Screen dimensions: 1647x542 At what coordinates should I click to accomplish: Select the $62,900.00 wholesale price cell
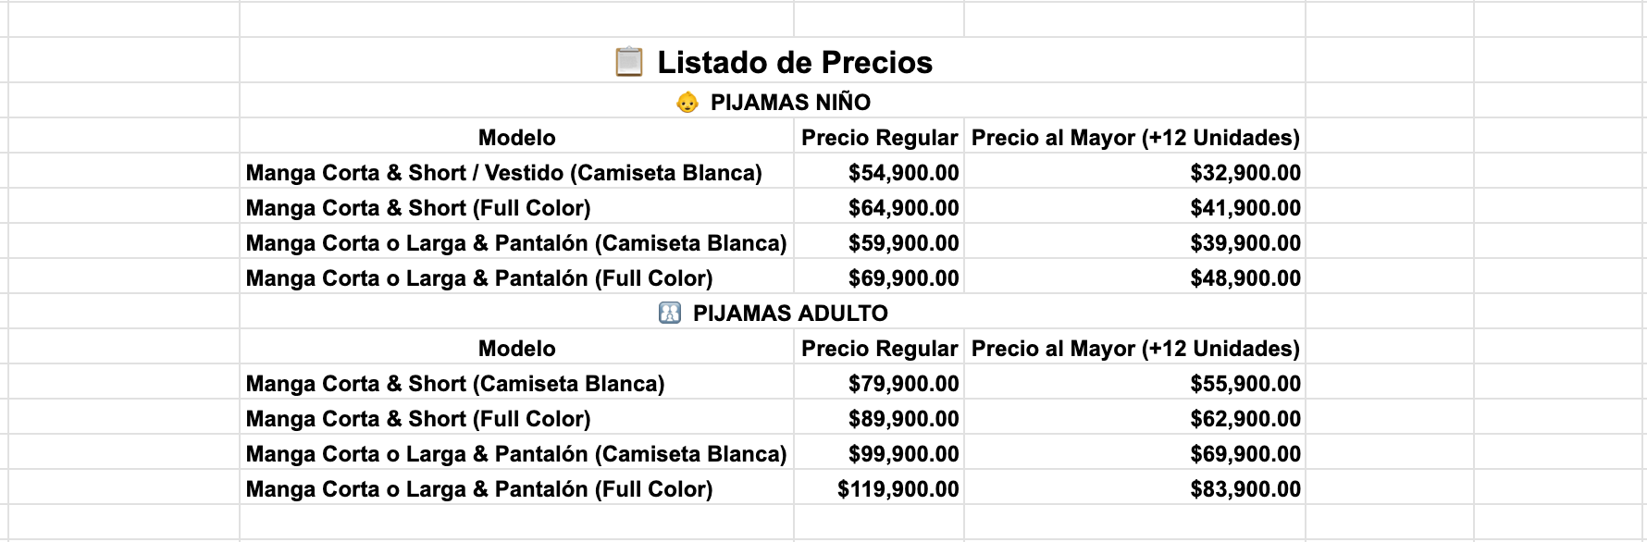[x=1245, y=419]
